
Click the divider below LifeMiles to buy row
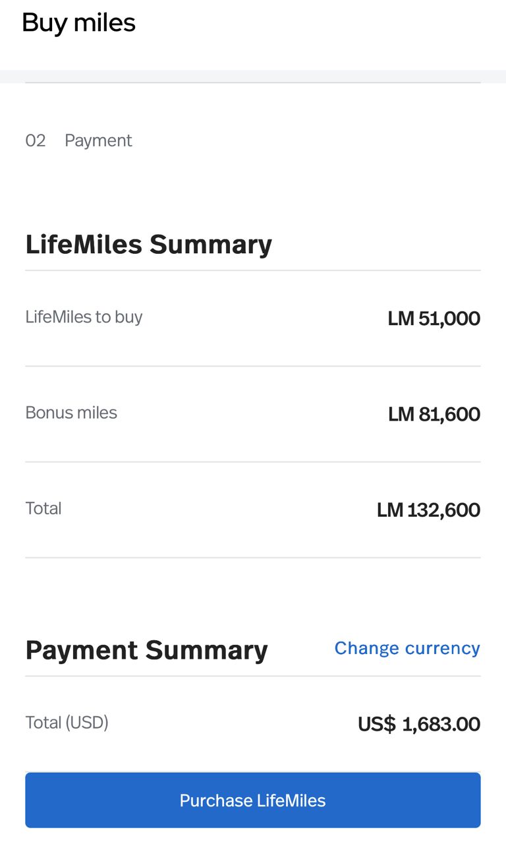coord(253,366)
